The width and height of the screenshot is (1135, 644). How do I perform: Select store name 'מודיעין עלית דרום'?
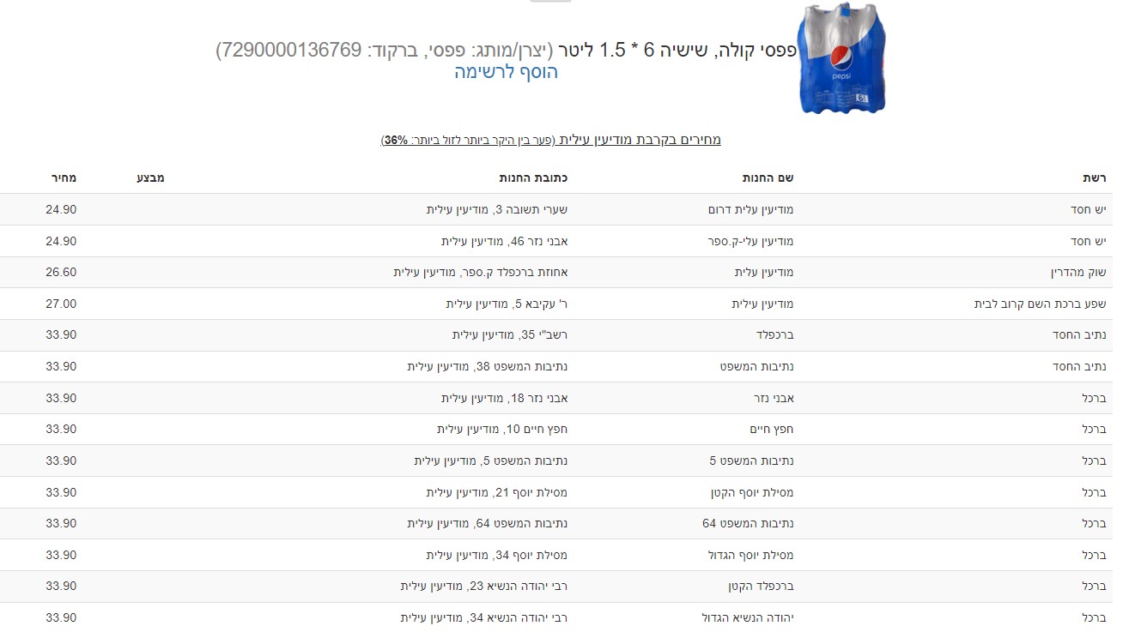point(750,210)
